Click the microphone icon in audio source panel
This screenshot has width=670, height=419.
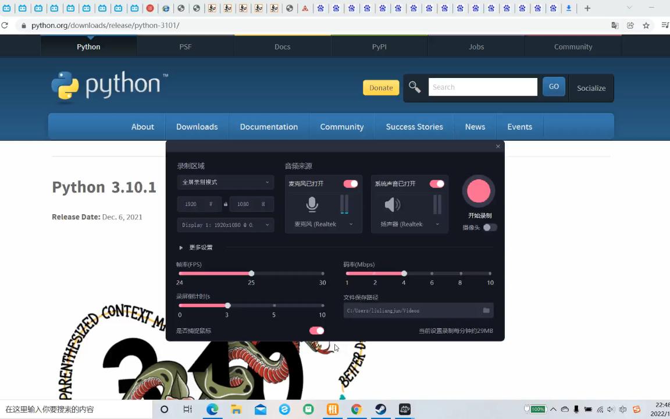coord(312,203)
